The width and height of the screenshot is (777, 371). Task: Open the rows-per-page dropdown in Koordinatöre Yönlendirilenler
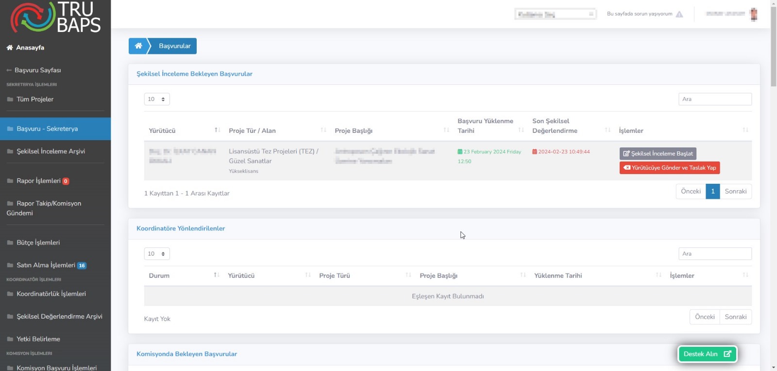point(157,254)
